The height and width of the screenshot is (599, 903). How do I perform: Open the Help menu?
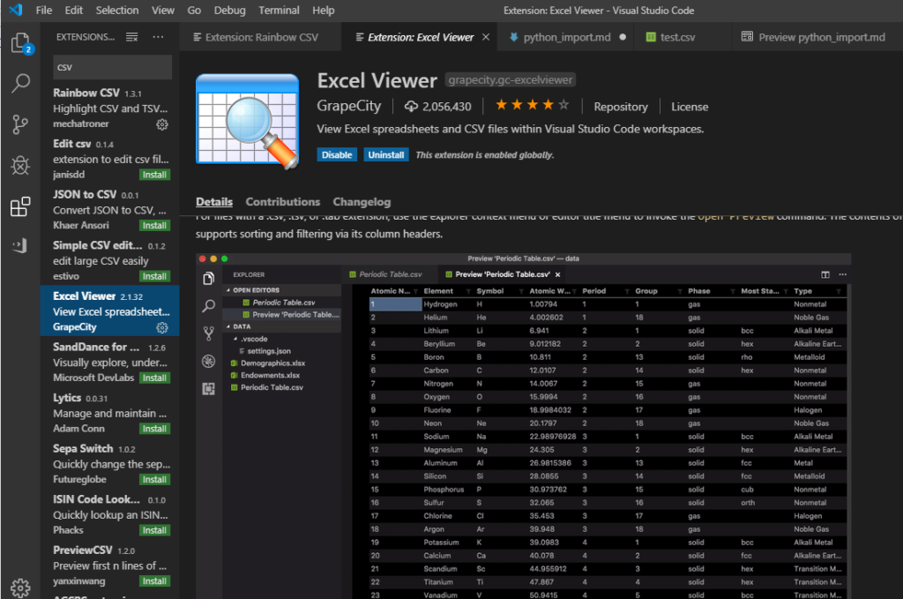coord(323,10)
